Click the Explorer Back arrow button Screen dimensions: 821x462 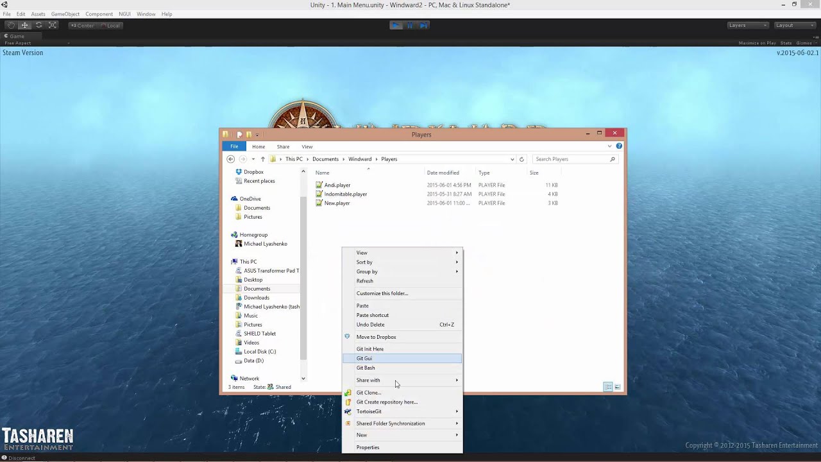(x=230, y=159)
